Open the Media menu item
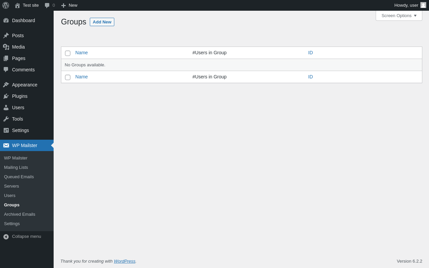The height and width of the screenshot is (268, 429). (27, 47)
